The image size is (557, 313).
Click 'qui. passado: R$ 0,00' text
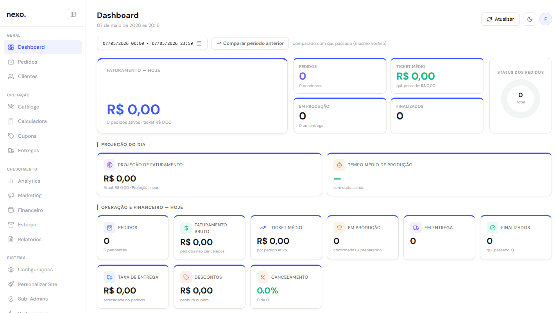tap(416, 85)
